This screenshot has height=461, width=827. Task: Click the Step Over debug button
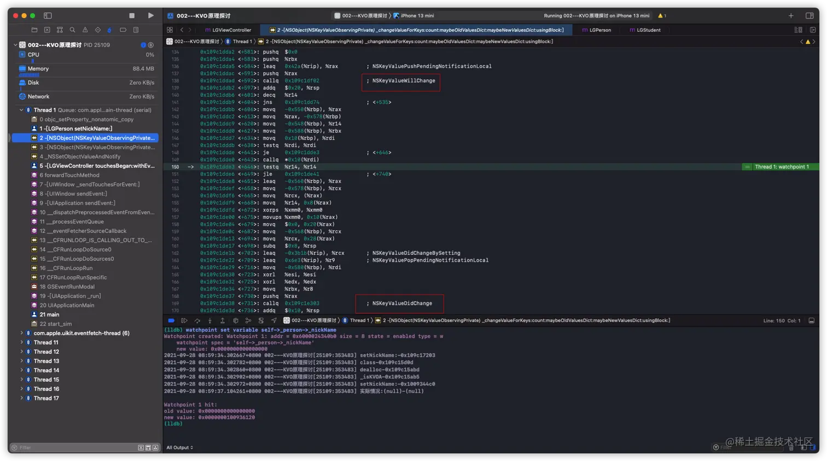tap(197, 320)
